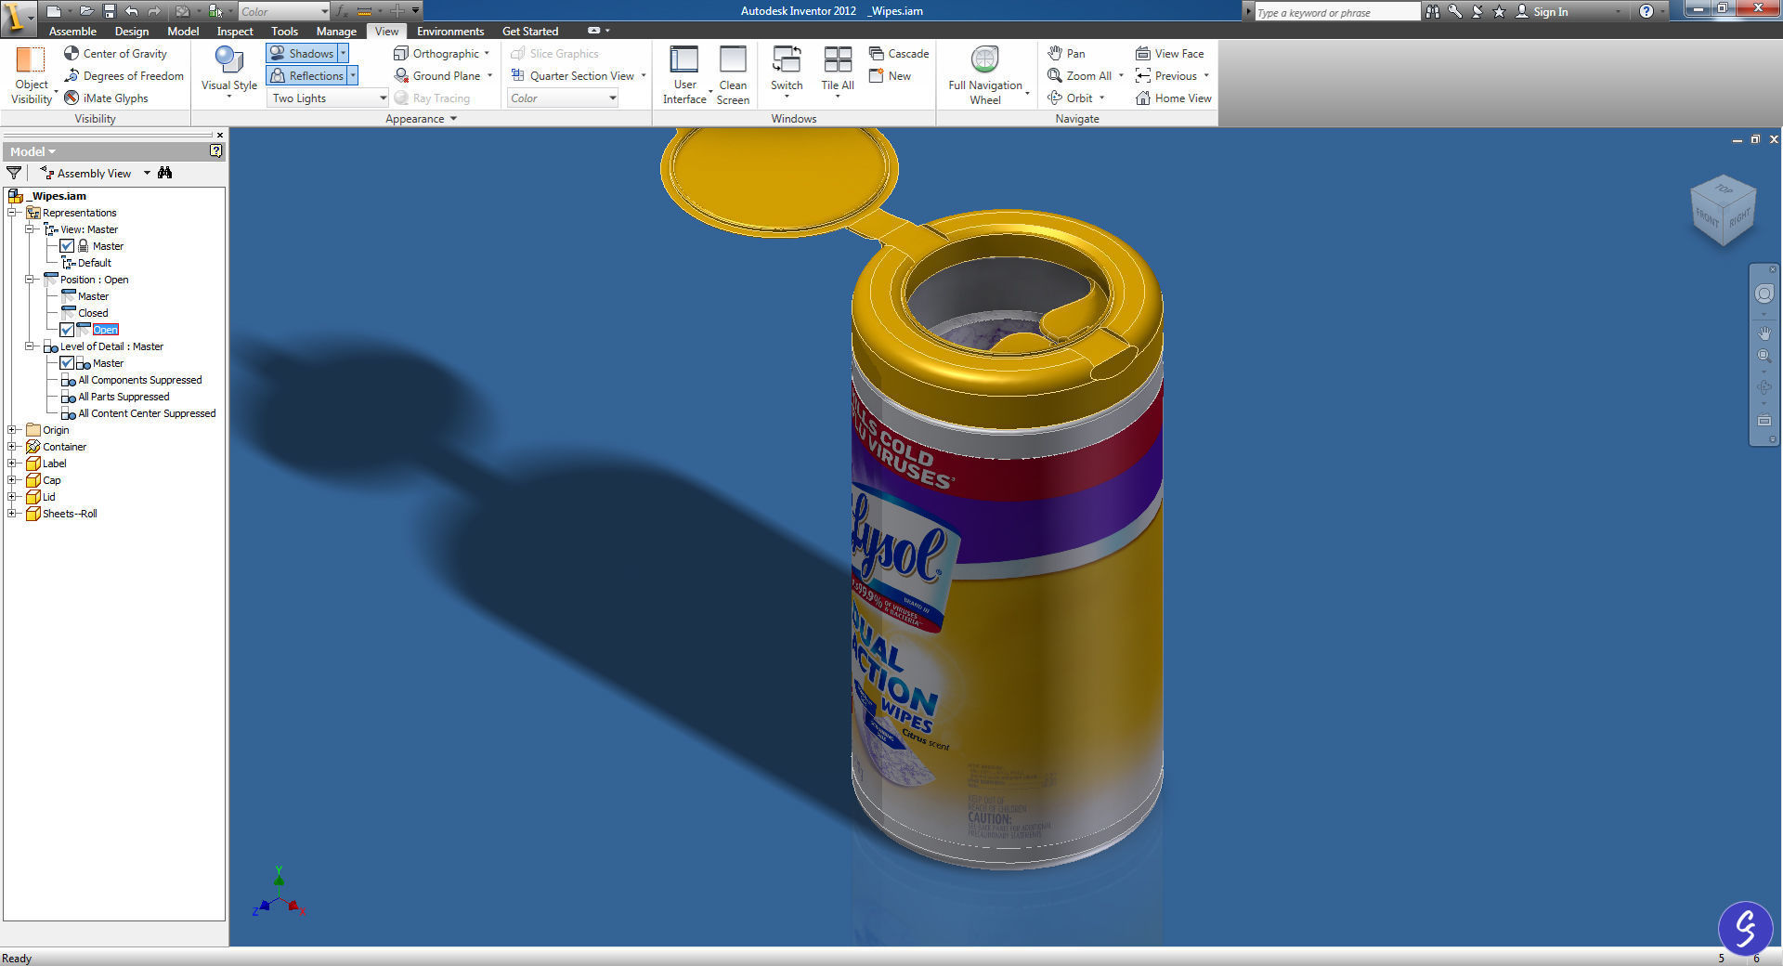Select the Closed positional representation
This screenshot has height=966, width=1783.
(x=93, y=313)
